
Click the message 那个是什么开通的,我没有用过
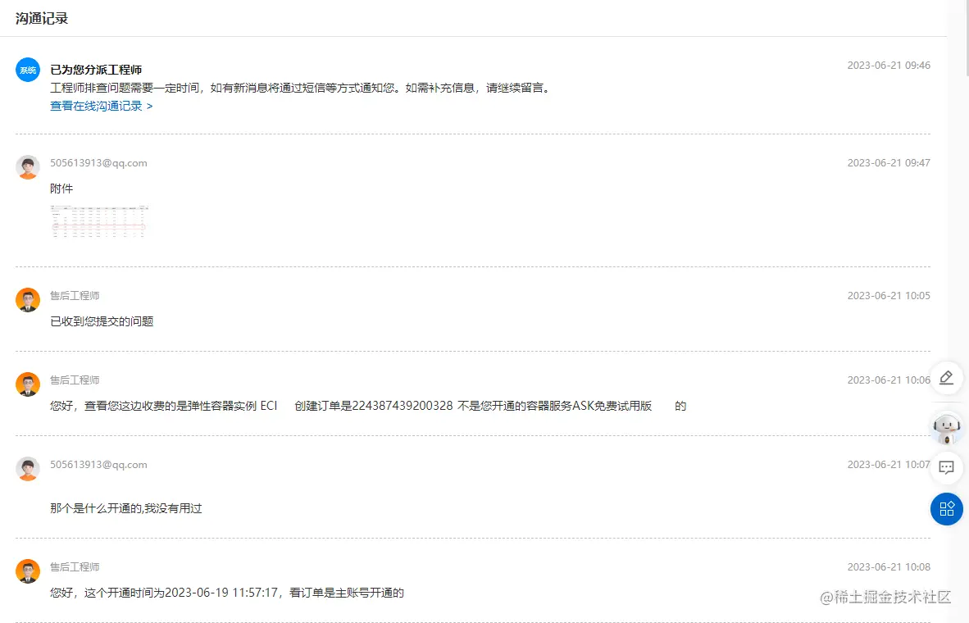126,509
